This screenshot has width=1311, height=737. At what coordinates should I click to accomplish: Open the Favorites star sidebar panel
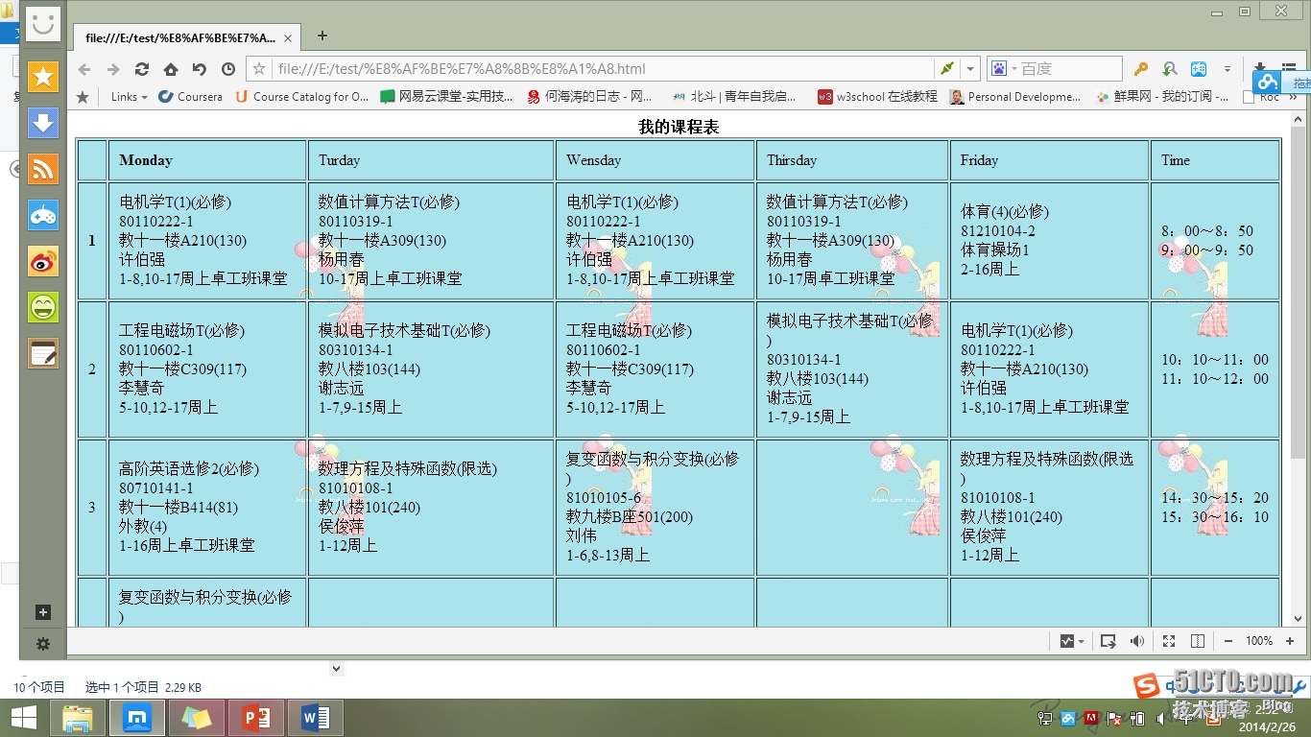43,77
